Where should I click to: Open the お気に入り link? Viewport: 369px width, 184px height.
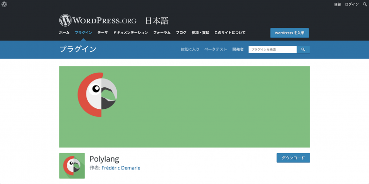(190, 50)
